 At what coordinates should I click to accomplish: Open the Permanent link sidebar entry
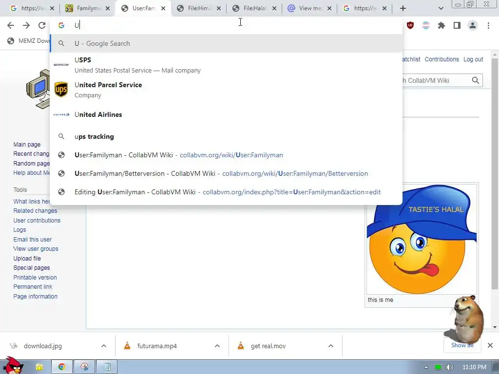click(x=33, y=286)
